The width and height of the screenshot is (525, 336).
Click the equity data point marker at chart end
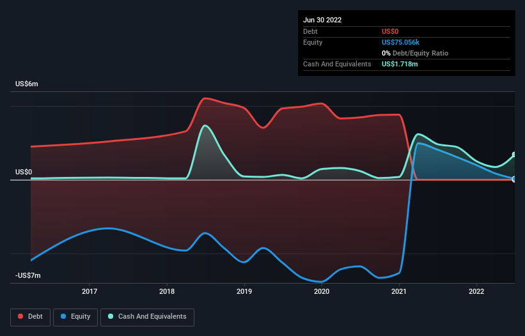tap(514, 179)
